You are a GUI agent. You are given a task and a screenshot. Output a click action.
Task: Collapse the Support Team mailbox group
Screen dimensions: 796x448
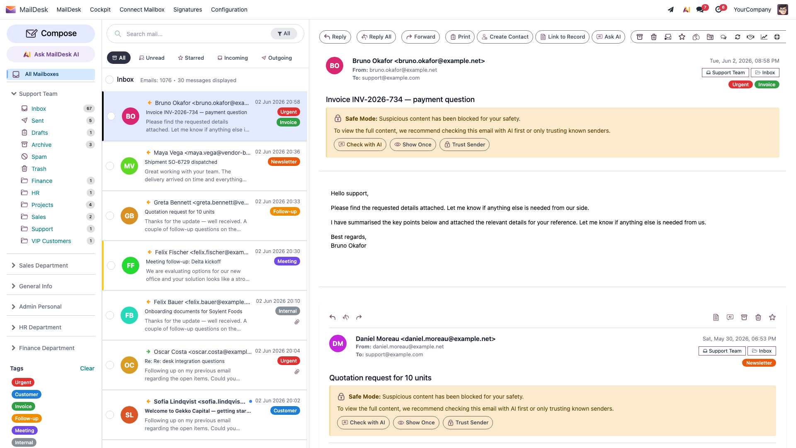(34, 94)
